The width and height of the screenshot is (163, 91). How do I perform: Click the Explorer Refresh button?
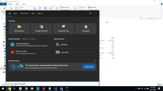pos(142,18)
